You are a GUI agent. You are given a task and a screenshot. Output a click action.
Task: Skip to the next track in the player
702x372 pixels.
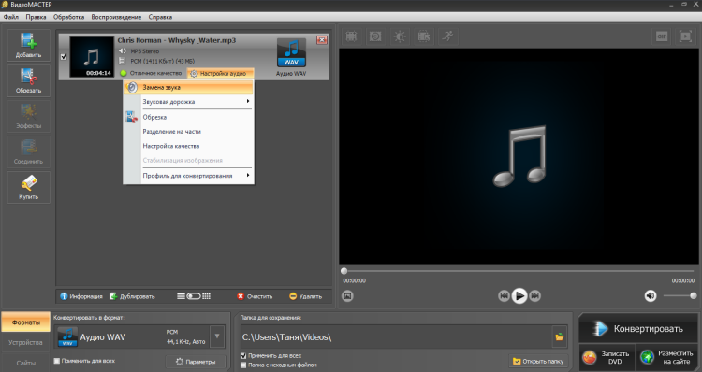(x=535, y=295)
